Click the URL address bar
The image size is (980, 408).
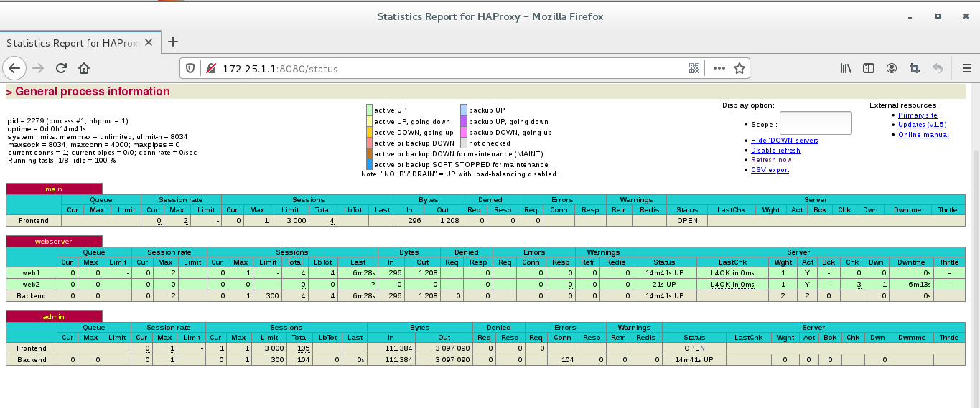(x=452, y=69)
